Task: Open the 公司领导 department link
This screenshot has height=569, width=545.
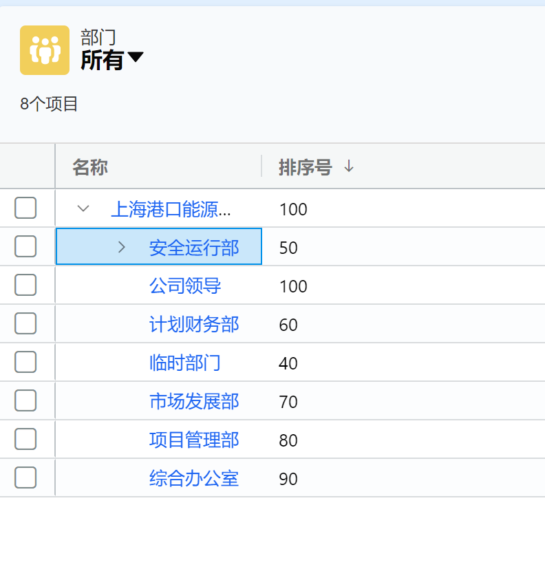Action: [x=185, y=286]
